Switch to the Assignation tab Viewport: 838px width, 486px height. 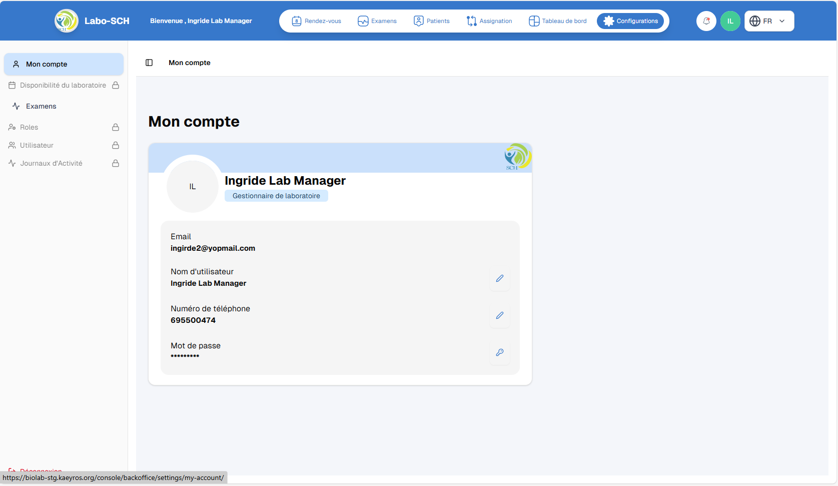click(489, 21)
